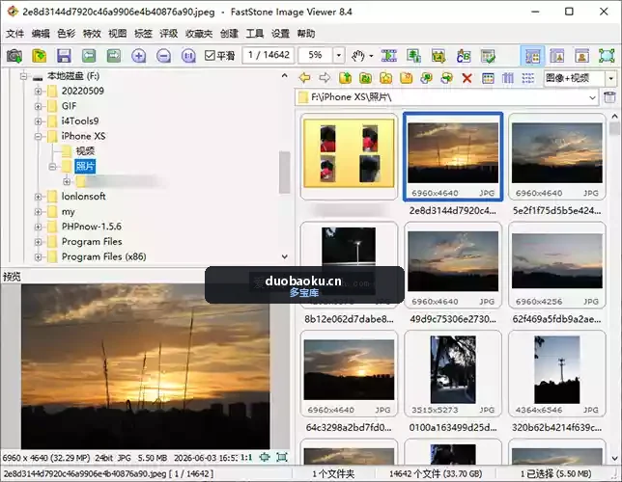Image resolution: width=622 pixels, height=482 pixels.
Task: Select the Program Files (x86) folder
Action: pyautogui.click(x=104, y=256)
